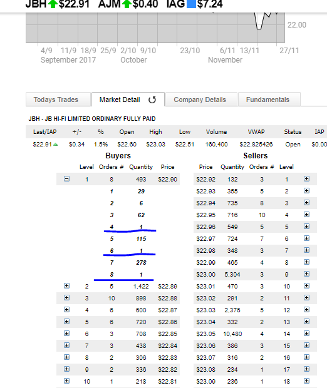The image size is (327, 388).
Task: Expand buyer level 10 at $22.81
Action: 66,381
